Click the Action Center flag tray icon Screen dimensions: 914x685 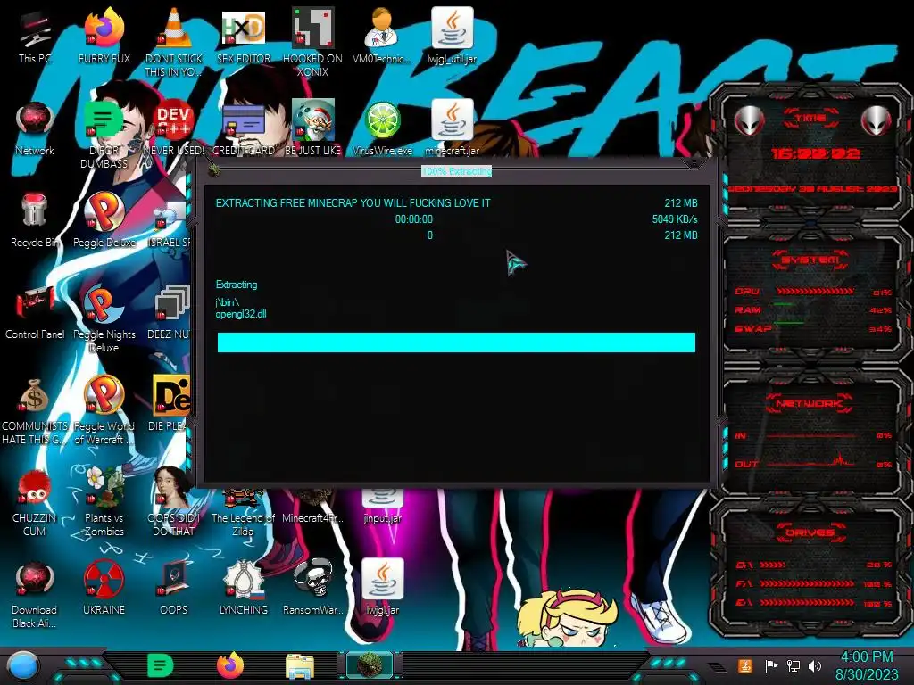[x=771, y=665]
